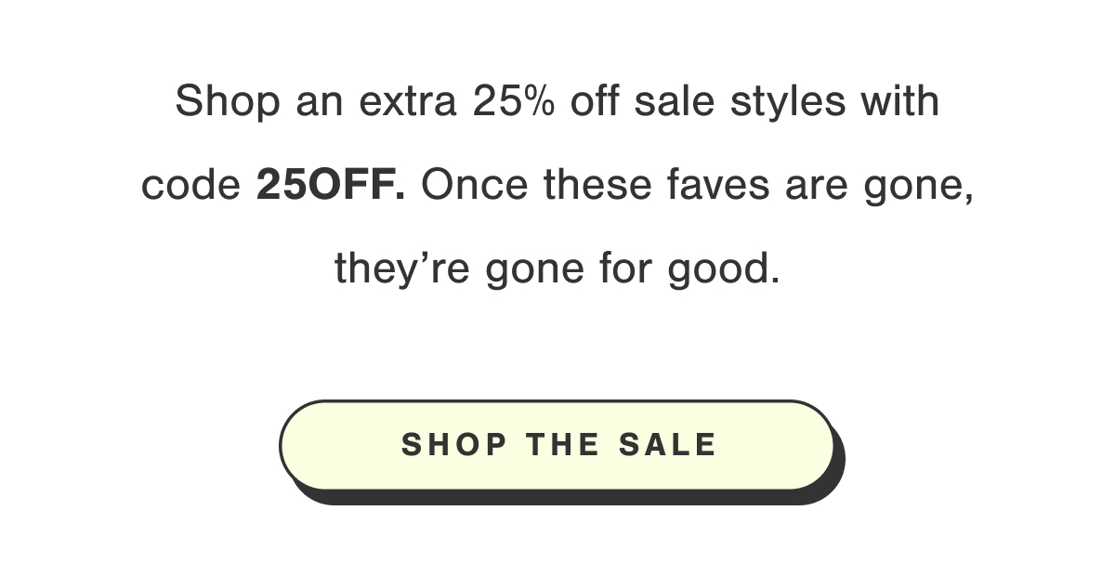Click the word 'code' before 25OFF
This screenshot has height=576, width=1115.
190,187
